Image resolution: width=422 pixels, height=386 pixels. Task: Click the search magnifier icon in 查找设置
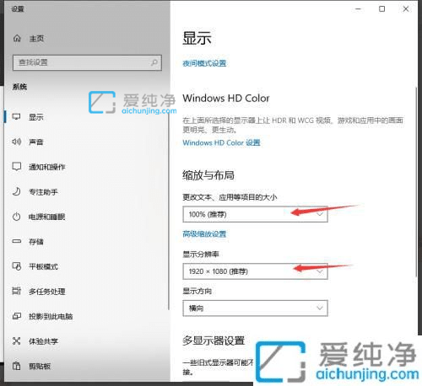154,62
